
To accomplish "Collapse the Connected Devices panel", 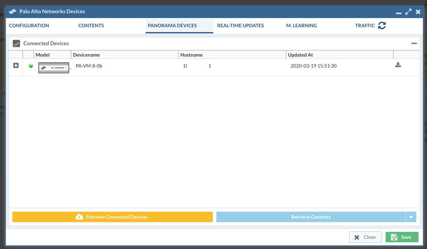I will point(414,43).
